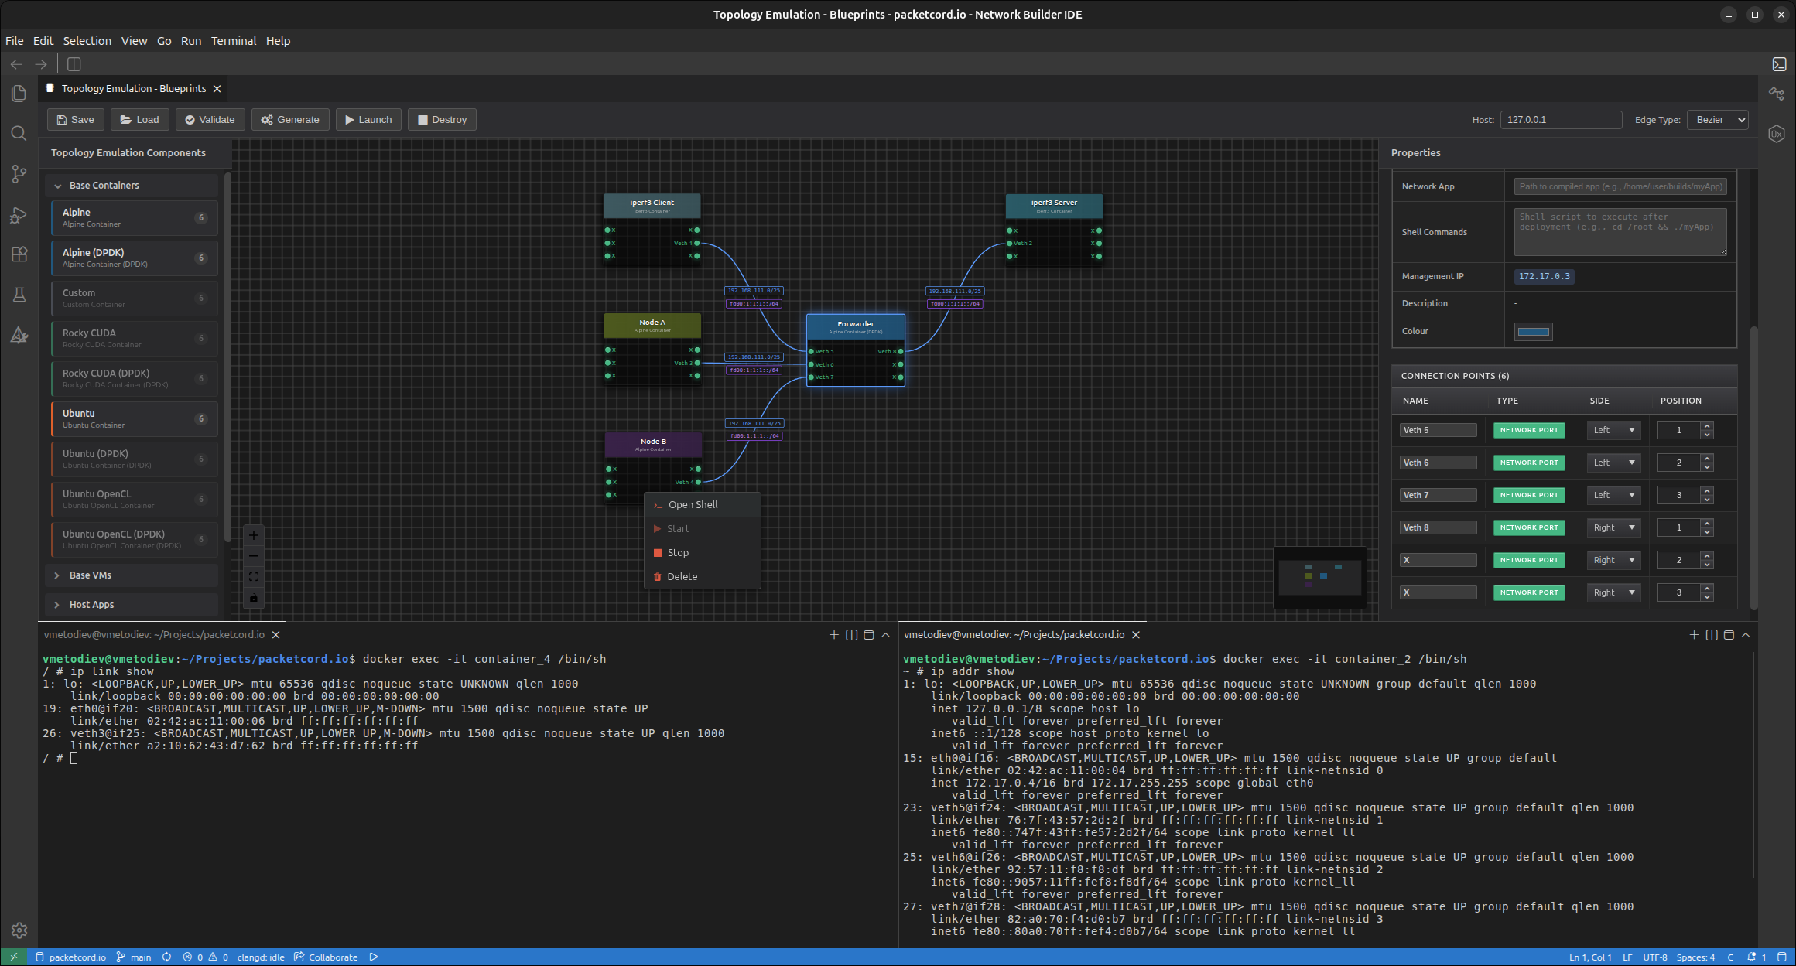This screenshot has width=1796, height=966.
Task: Open the Selection menu
Action: pyautogui.click(x=87, y=41)
